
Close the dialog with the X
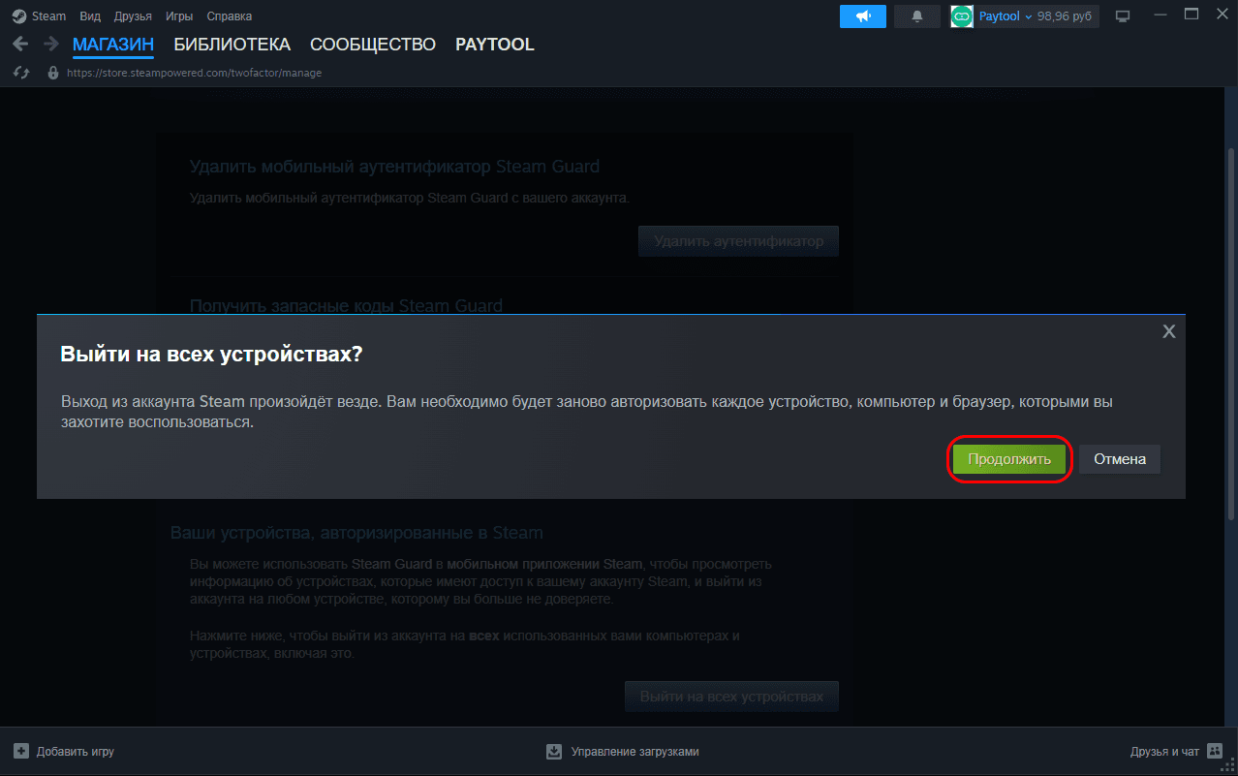[x=1169, y=331]
